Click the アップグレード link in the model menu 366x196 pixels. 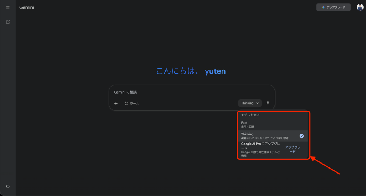292,149
